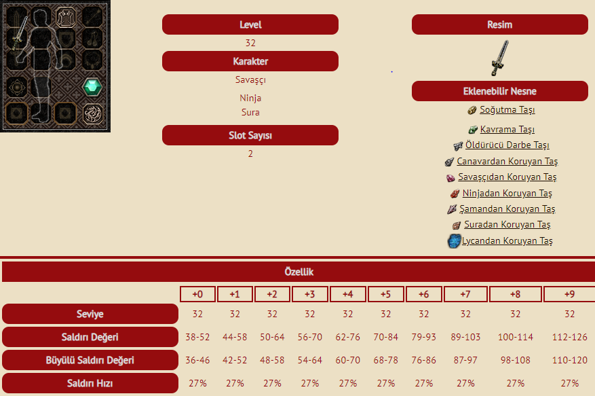Click the Saldırı Değeri row label
The image size is (595, 396).
(90, 337)
